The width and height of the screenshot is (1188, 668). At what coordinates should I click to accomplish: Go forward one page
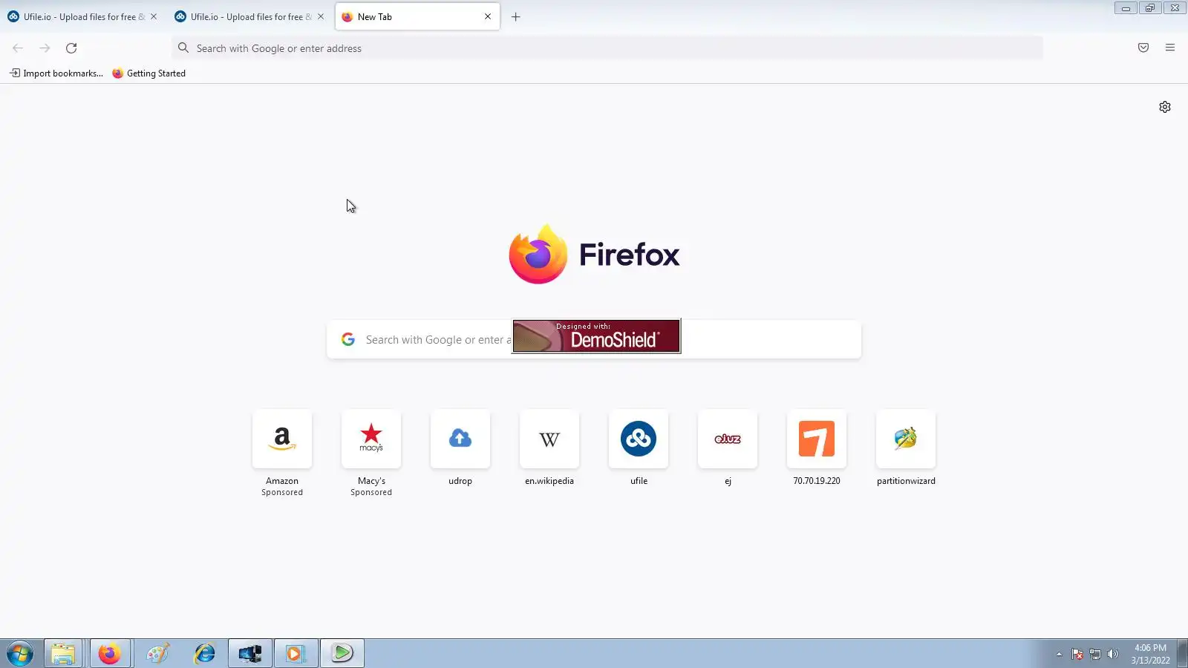pyautogui.click(x=45, y=48)
